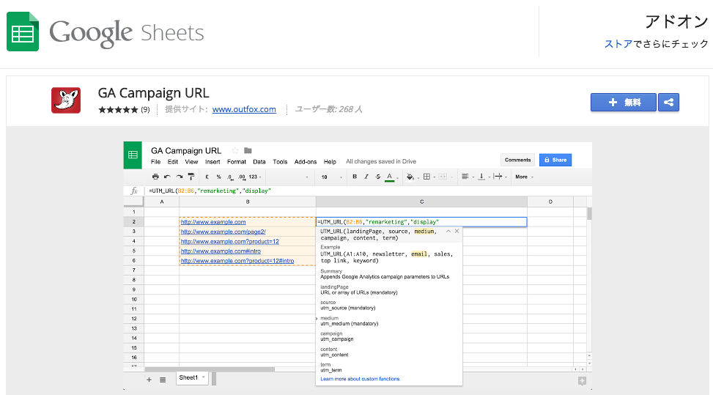
Task: Click the all sheets list icon
Action: 163,380
